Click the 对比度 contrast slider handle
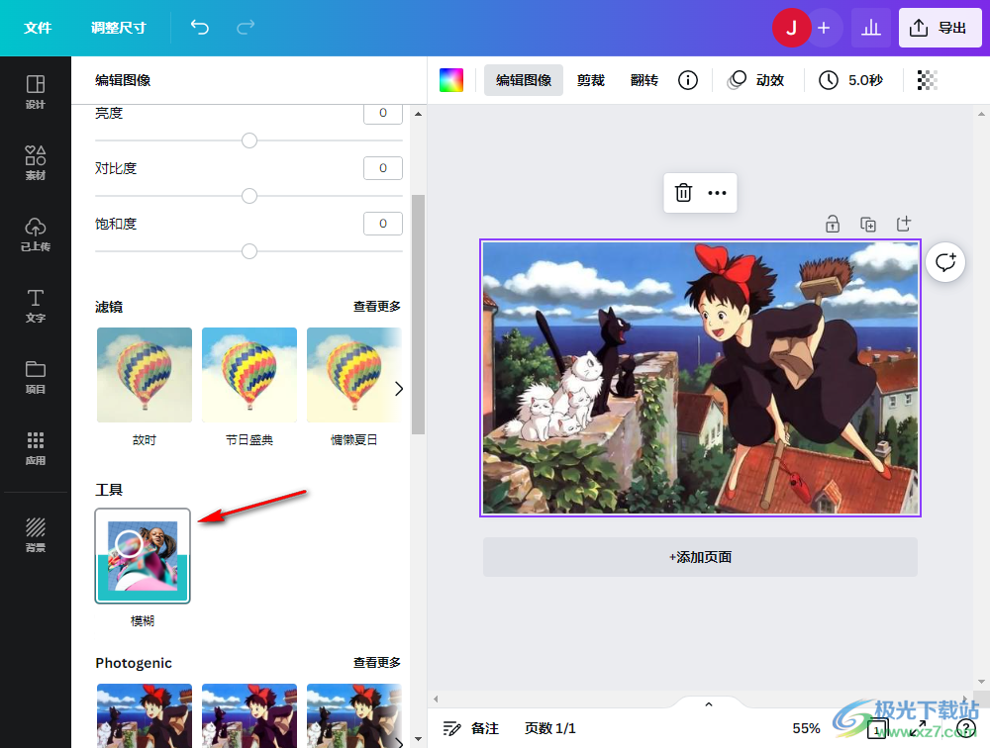This screenshot has height=748, width=990. pos(249,196)
